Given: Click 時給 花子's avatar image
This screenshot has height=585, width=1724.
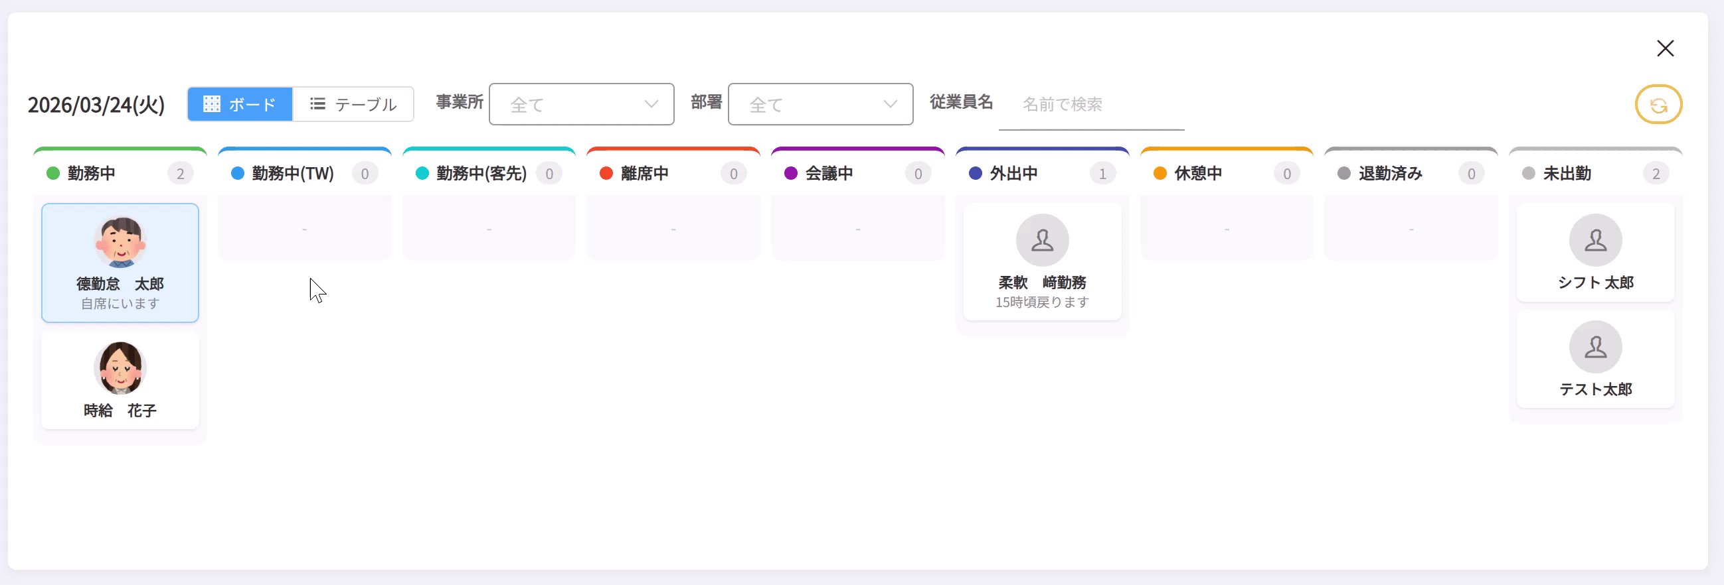Looking at the screenshot, I should [120, 367].
